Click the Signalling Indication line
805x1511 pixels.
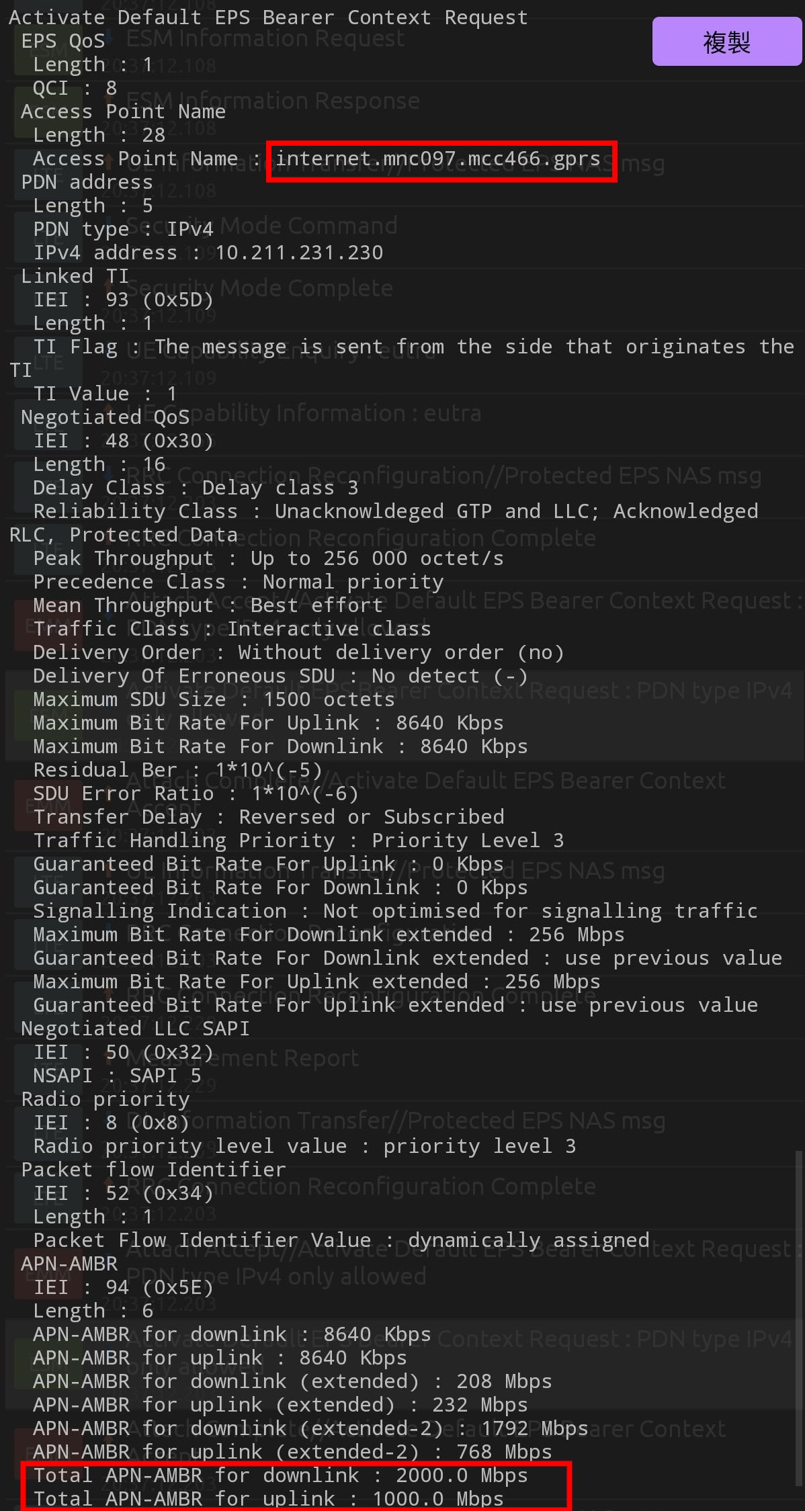point(395,911)
